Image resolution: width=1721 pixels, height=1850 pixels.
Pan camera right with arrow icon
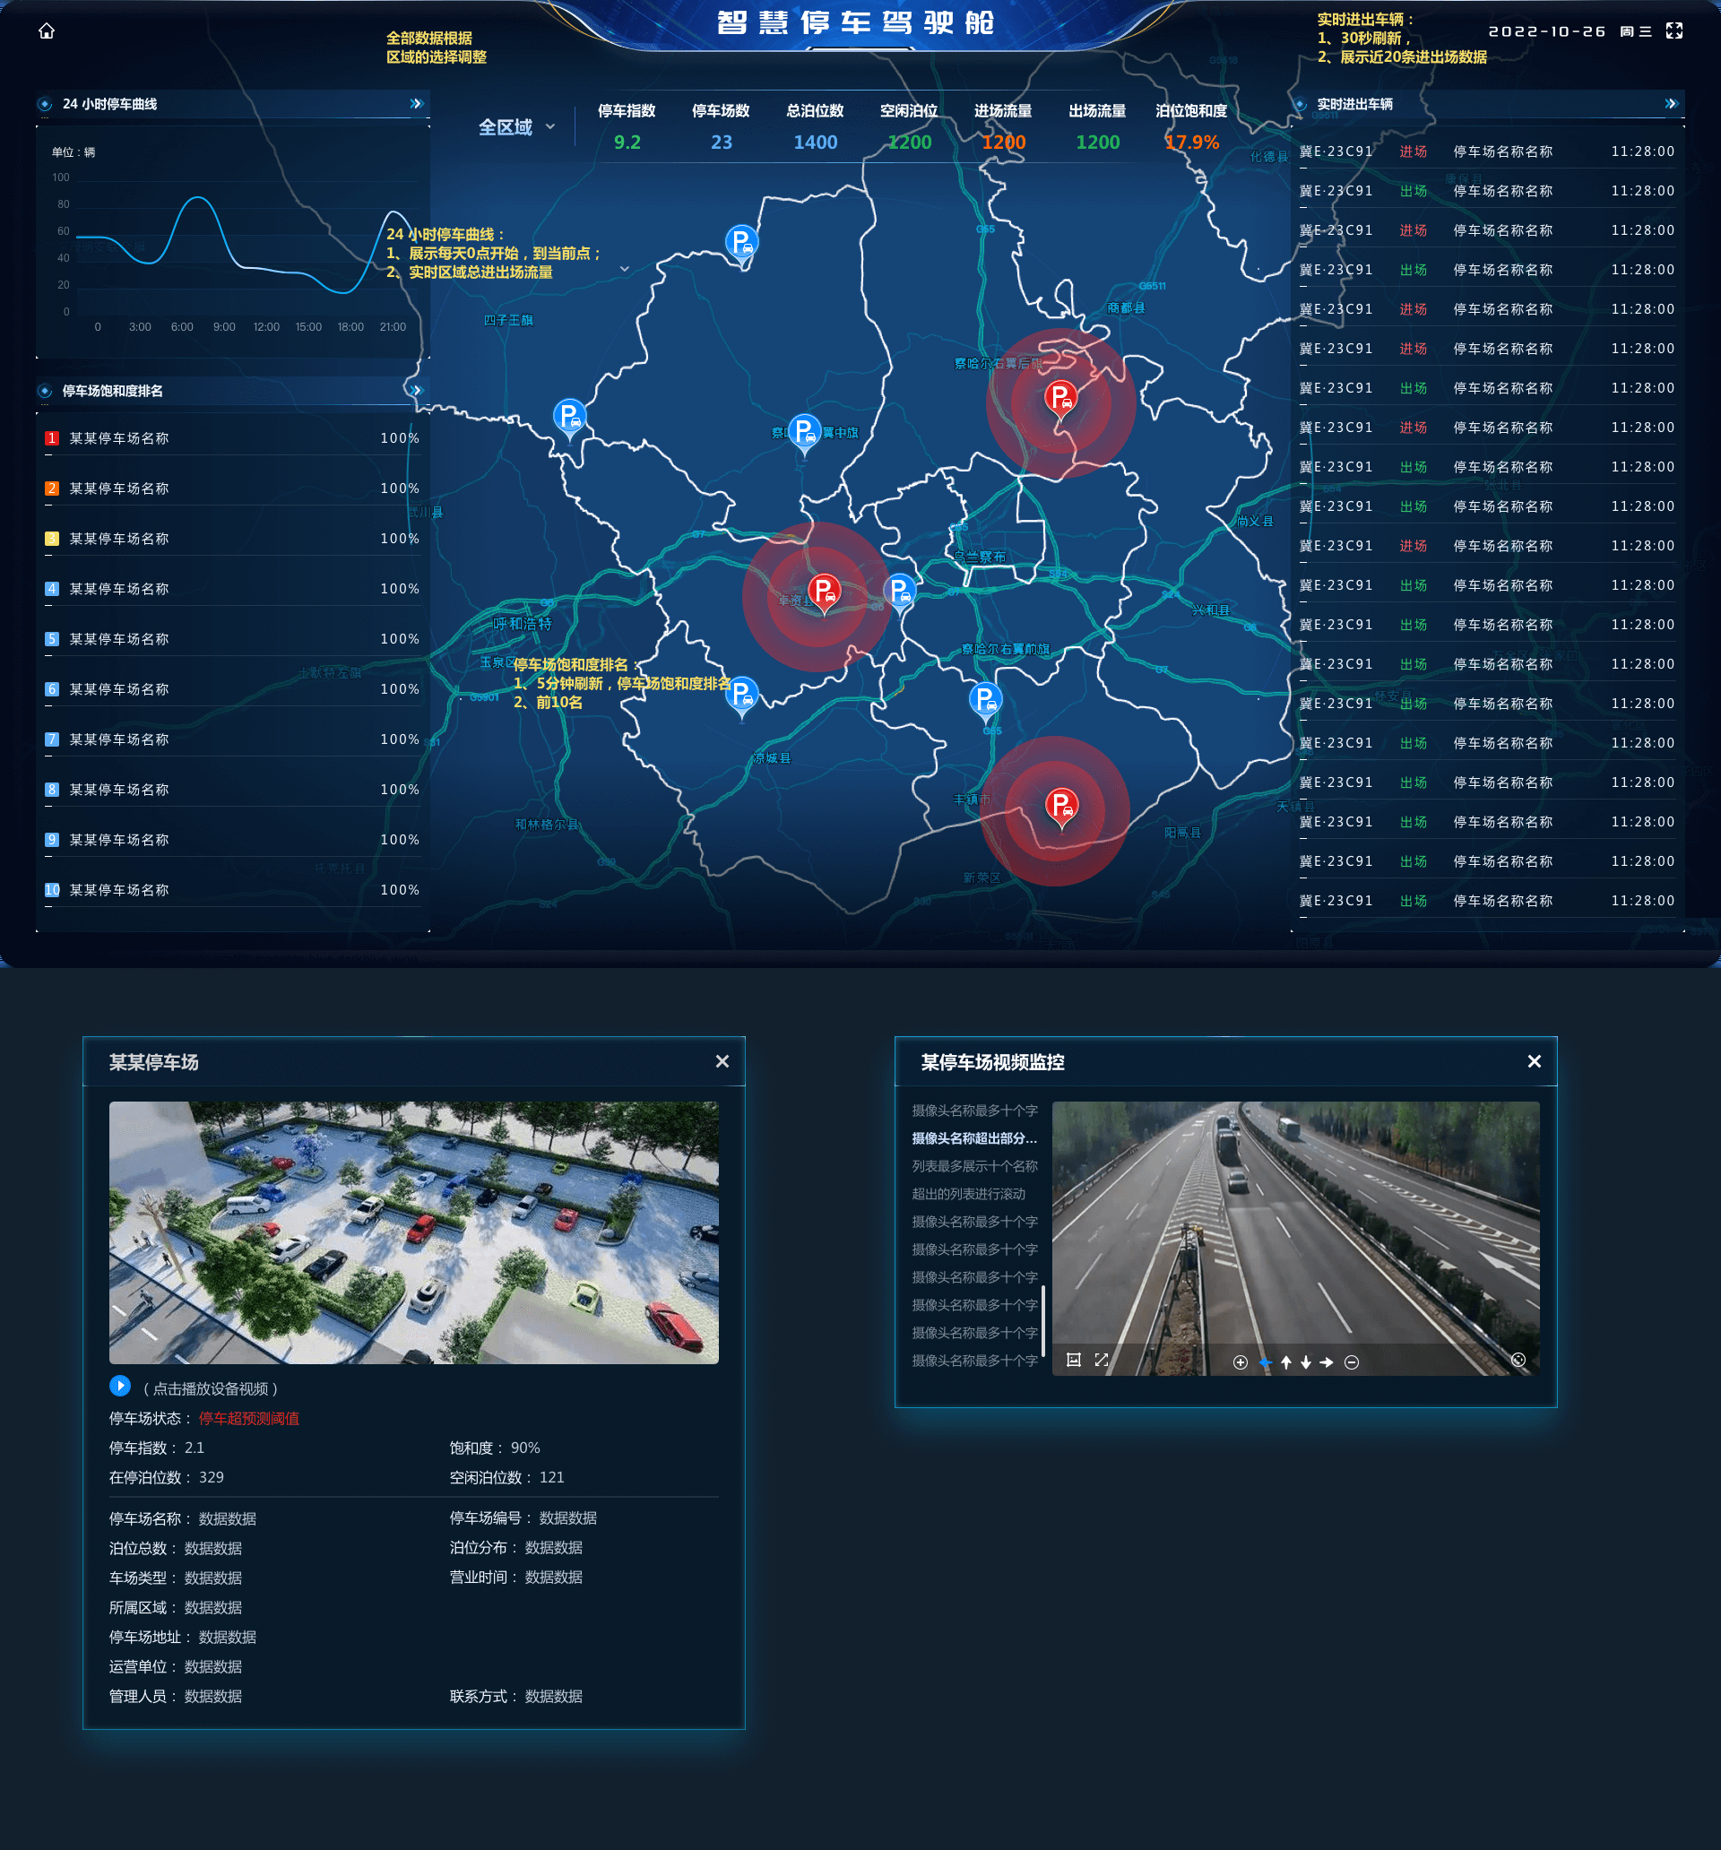[x=1327, y=1362]
